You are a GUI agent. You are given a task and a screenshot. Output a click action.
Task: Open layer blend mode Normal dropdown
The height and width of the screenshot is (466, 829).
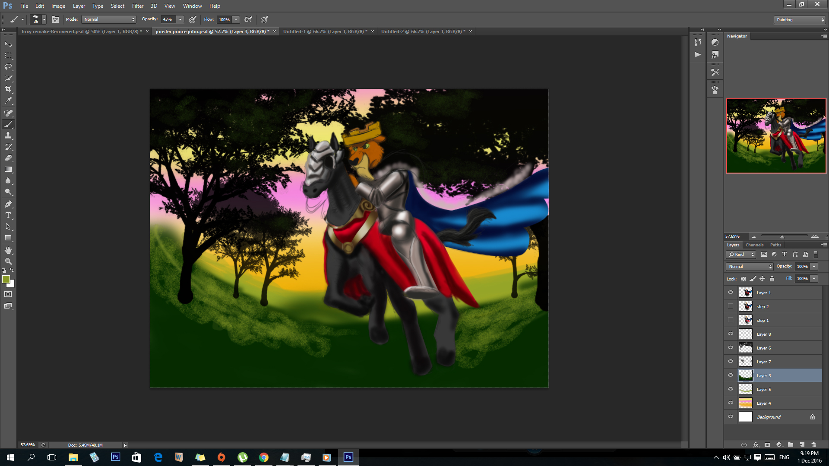(750, 266)
